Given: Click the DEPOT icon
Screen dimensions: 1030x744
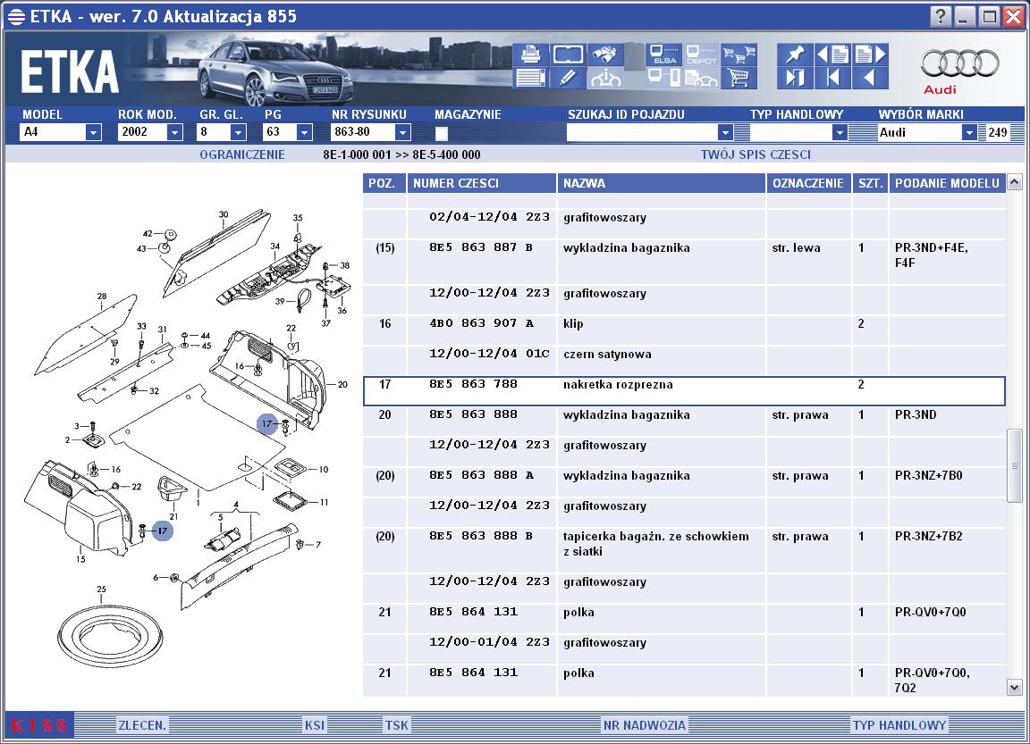Looking at the screenshot, I should [702, 54].
